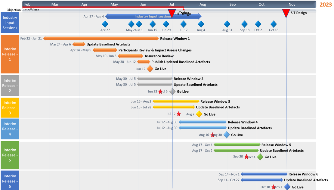The height and width of the screenshot is (190, 334).
Task: Select the green Go Live diamond Oct 4
Action: coord(260,157)
